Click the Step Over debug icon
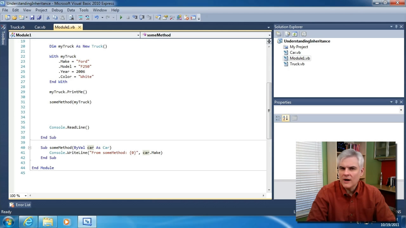Viewport: 406px width, 228px height. (x=142, y=17)
